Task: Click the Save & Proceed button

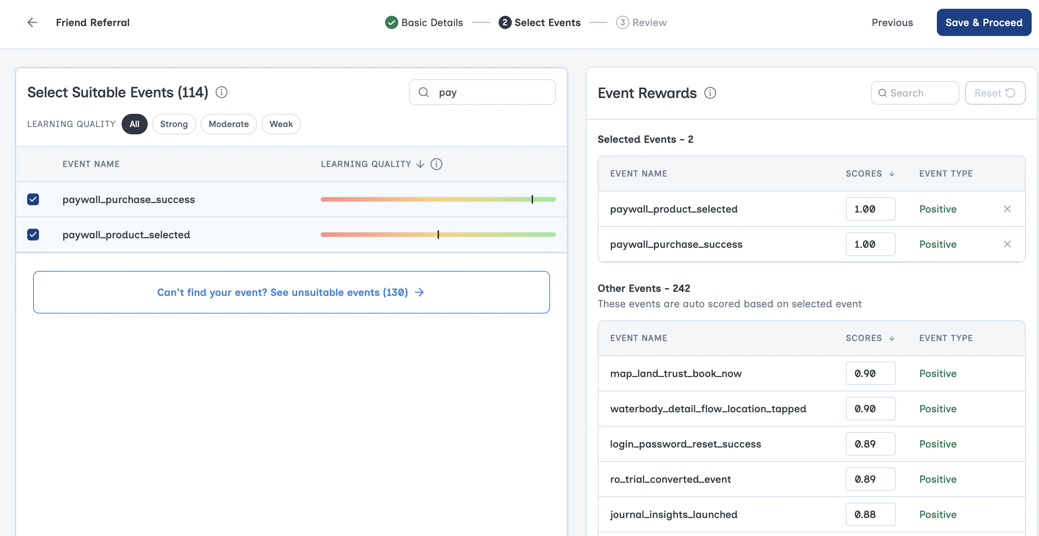Action: click(x=984, y=22)
